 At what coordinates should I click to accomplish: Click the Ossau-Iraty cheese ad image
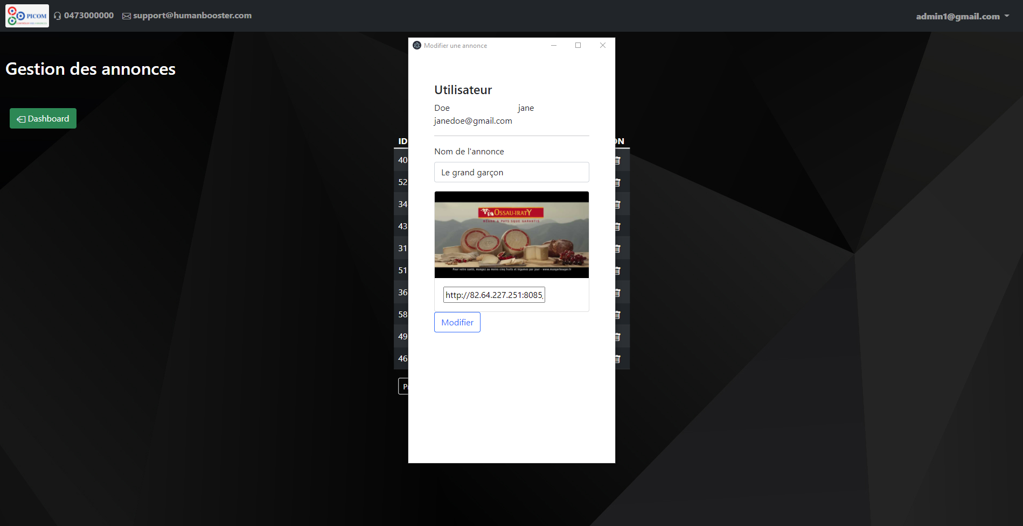click(511, 234)
